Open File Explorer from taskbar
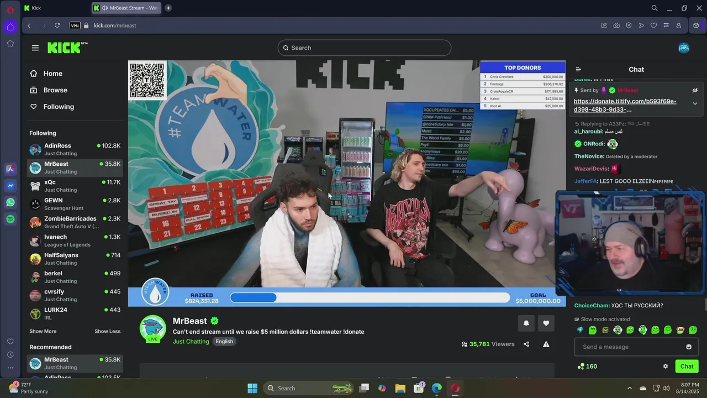The width and height of the screenshot is (707, 398). pyautogui.click(x=400, y=388)
